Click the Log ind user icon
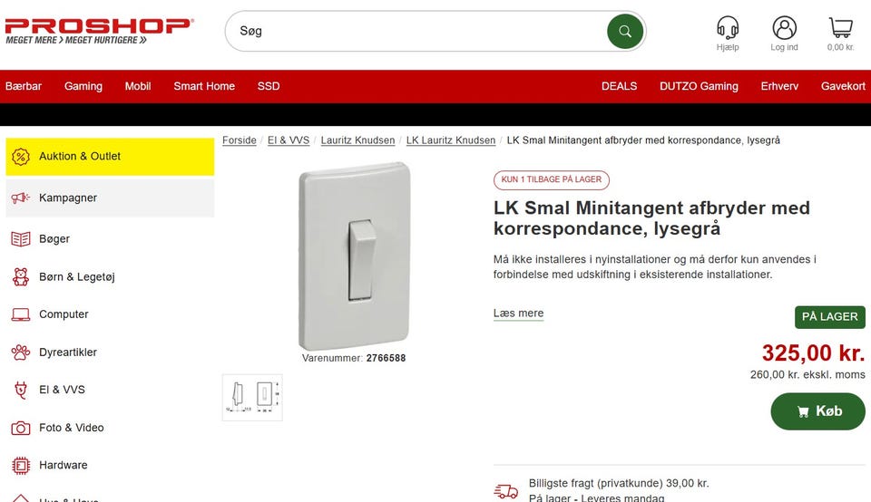871x502 pixels. (x=784, y=27)
